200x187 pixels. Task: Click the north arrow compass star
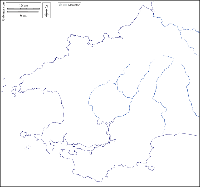tap(47, 14)
